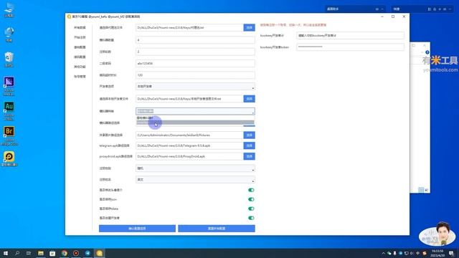Open the notification center icon
This screenshot has height=258, width=459.
pos(451,253)
